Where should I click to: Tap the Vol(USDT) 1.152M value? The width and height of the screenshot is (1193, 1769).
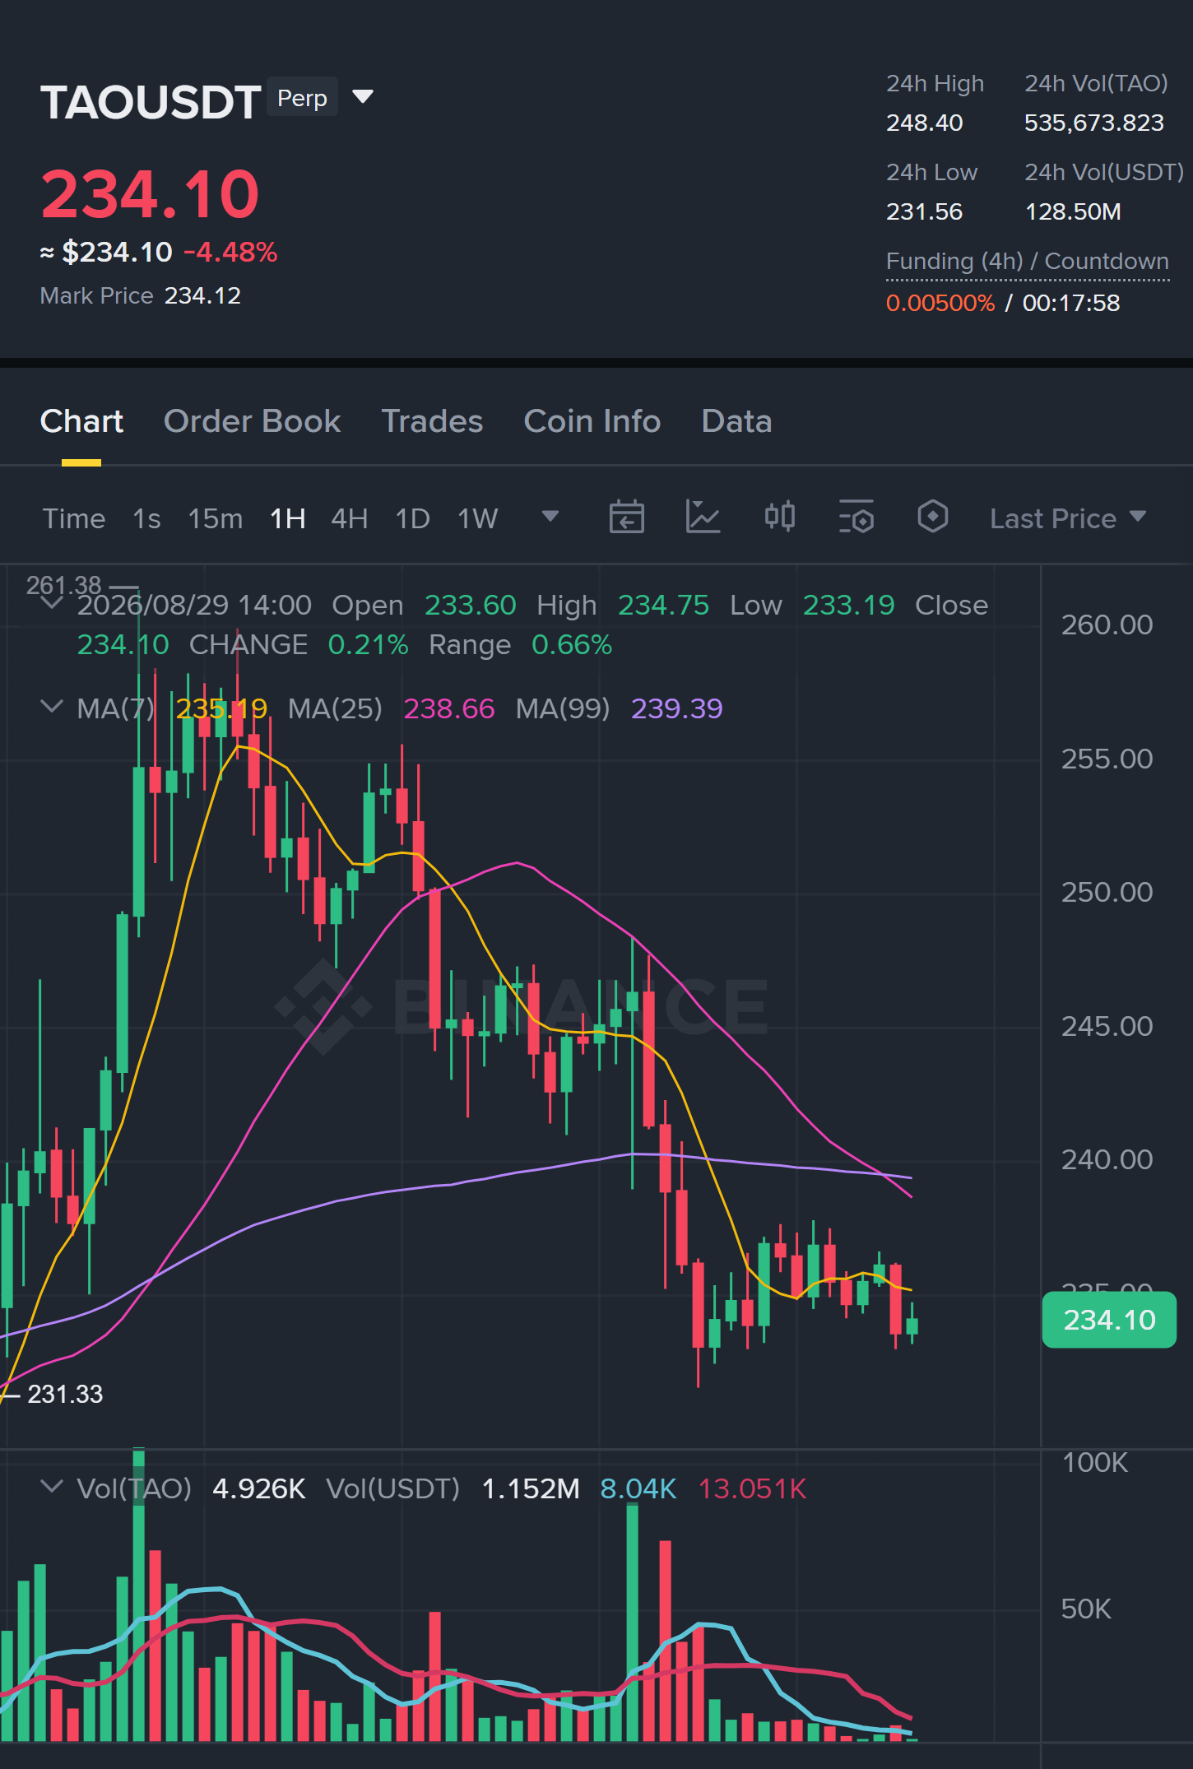click(x=531, y=1488)
